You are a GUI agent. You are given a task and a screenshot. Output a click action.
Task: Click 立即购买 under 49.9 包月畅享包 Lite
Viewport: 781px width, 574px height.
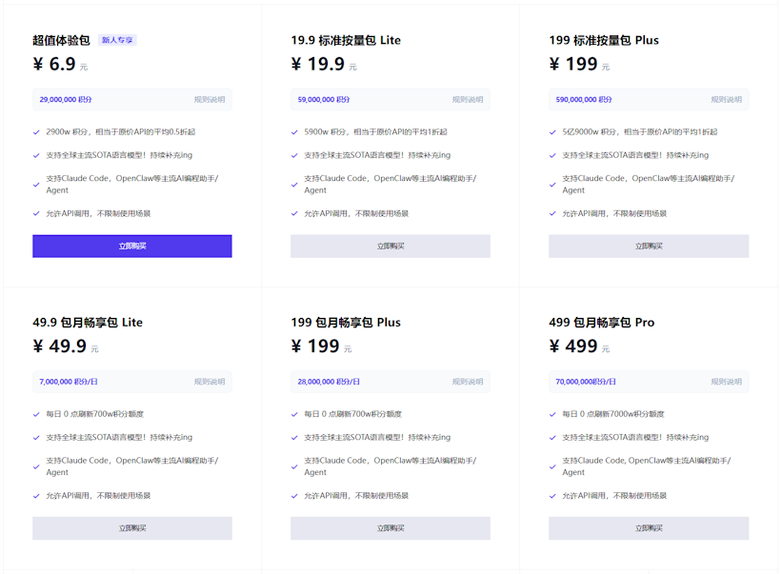(132, 528)
